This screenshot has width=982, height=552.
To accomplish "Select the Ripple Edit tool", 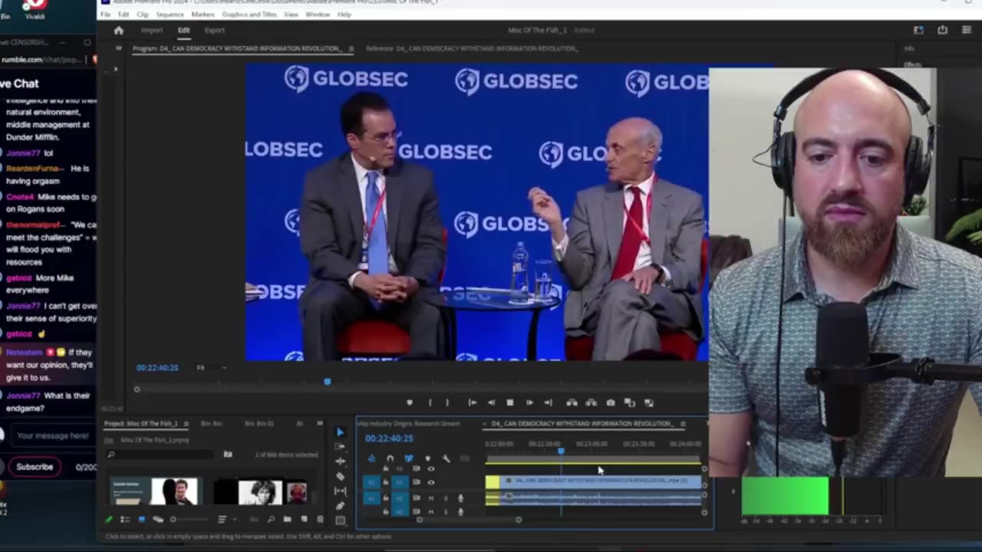I will pyautogui.click(x=341, y=462).
